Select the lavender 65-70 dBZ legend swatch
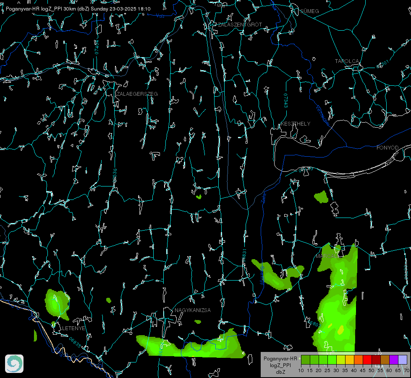Viewport: 411px width, 378px height. [402, 360]
